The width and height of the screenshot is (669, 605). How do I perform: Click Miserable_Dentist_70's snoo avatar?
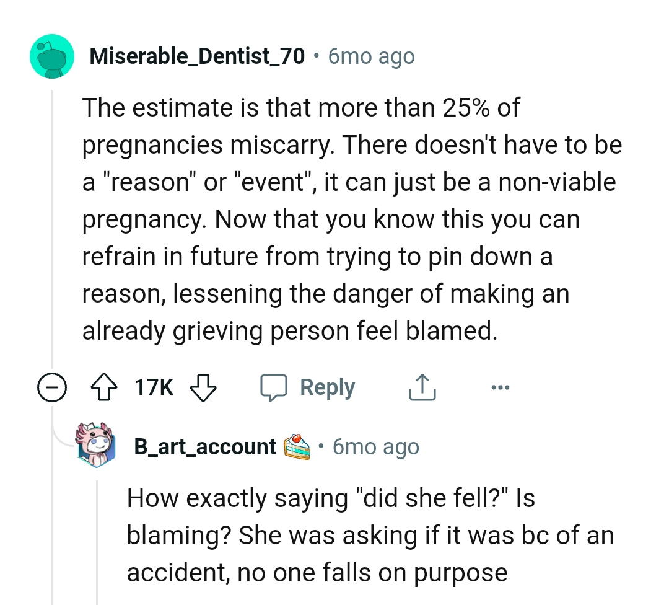[52, 56]
